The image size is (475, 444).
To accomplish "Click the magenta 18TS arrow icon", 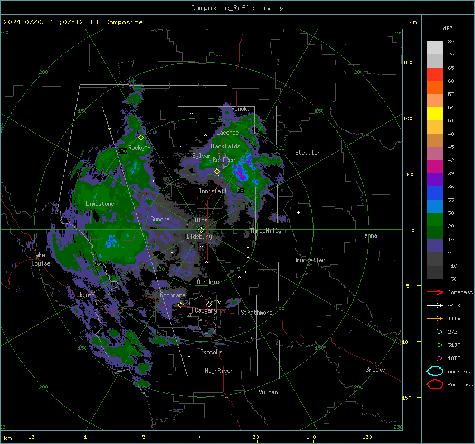I will point(435,358).
